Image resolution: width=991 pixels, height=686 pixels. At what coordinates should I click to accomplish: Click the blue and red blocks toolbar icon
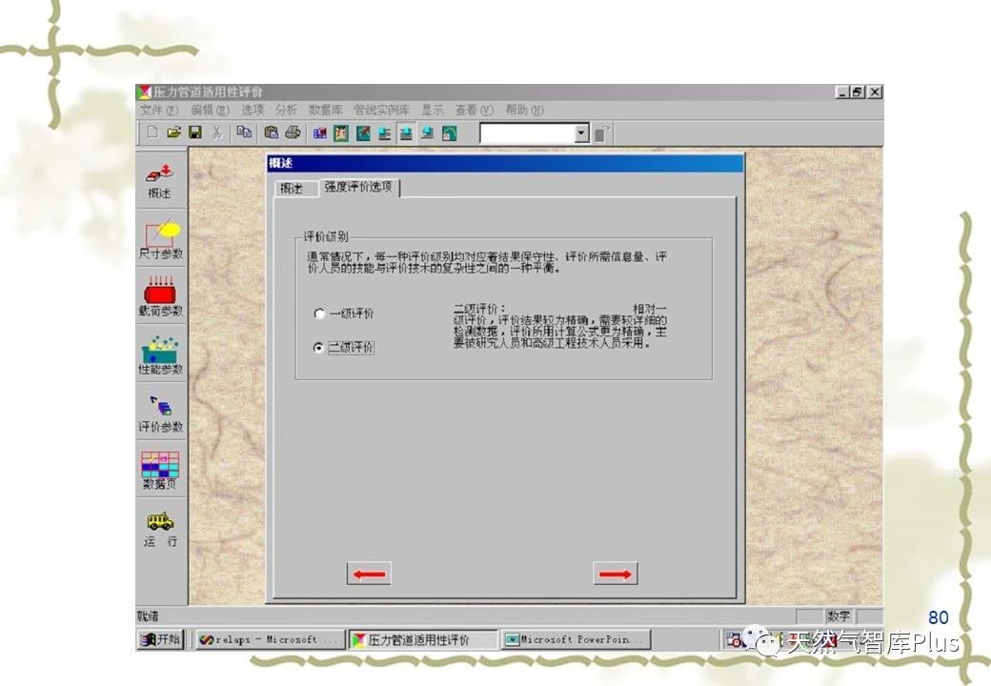point(320,133)
